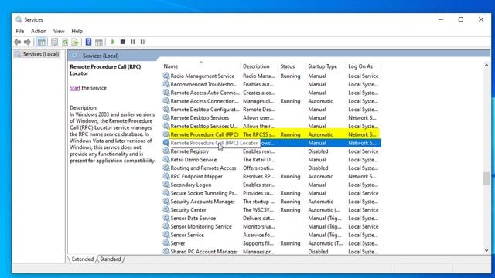Stop the service with the toolbar stop icon
This screenshot has height=278, width=495.
pyautogui.click(x=123, y=42)
